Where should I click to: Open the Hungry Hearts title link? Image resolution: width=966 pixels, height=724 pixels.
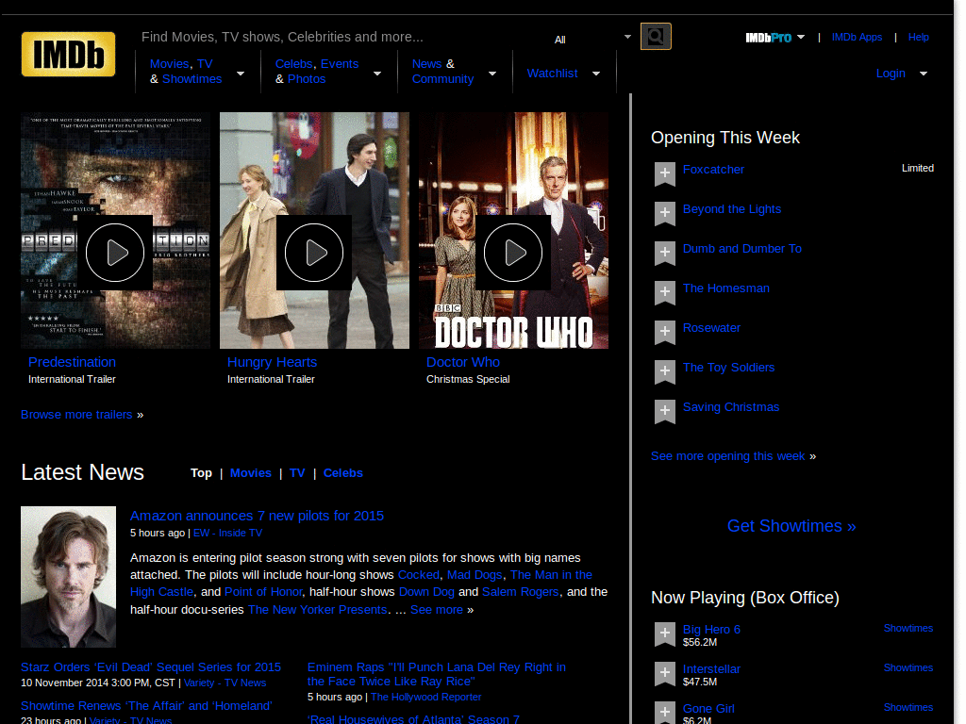[x=273, y=362]
